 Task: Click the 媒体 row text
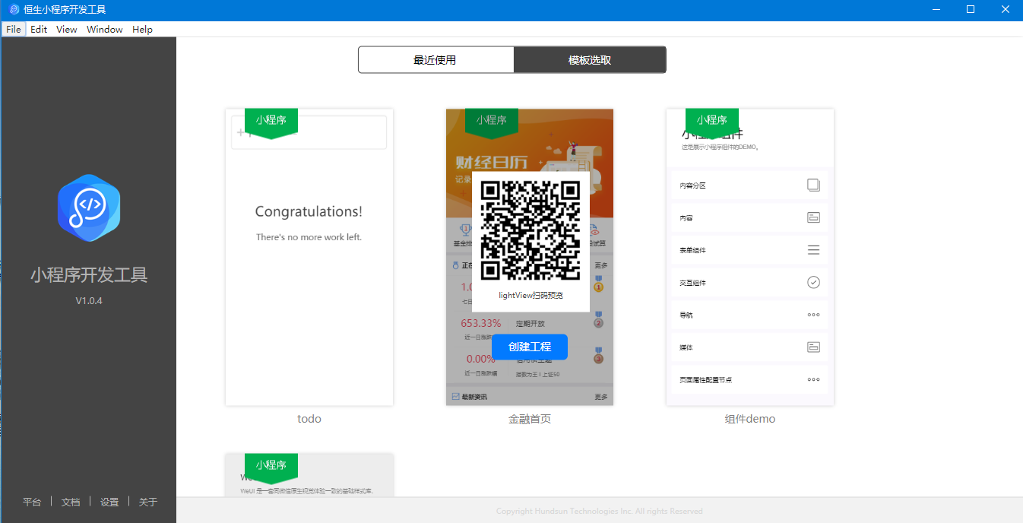click(x=686, y=347)
